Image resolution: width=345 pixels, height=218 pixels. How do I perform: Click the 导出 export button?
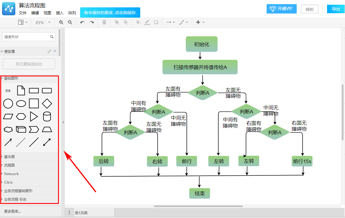click(x=336, y=9)
